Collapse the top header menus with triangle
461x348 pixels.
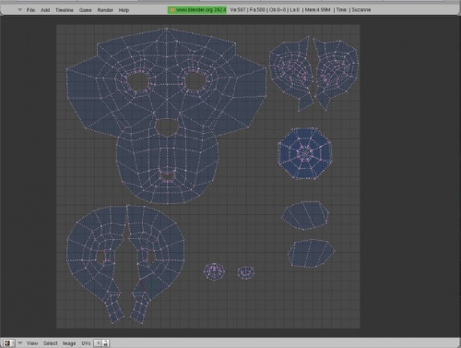pos(20,10)
